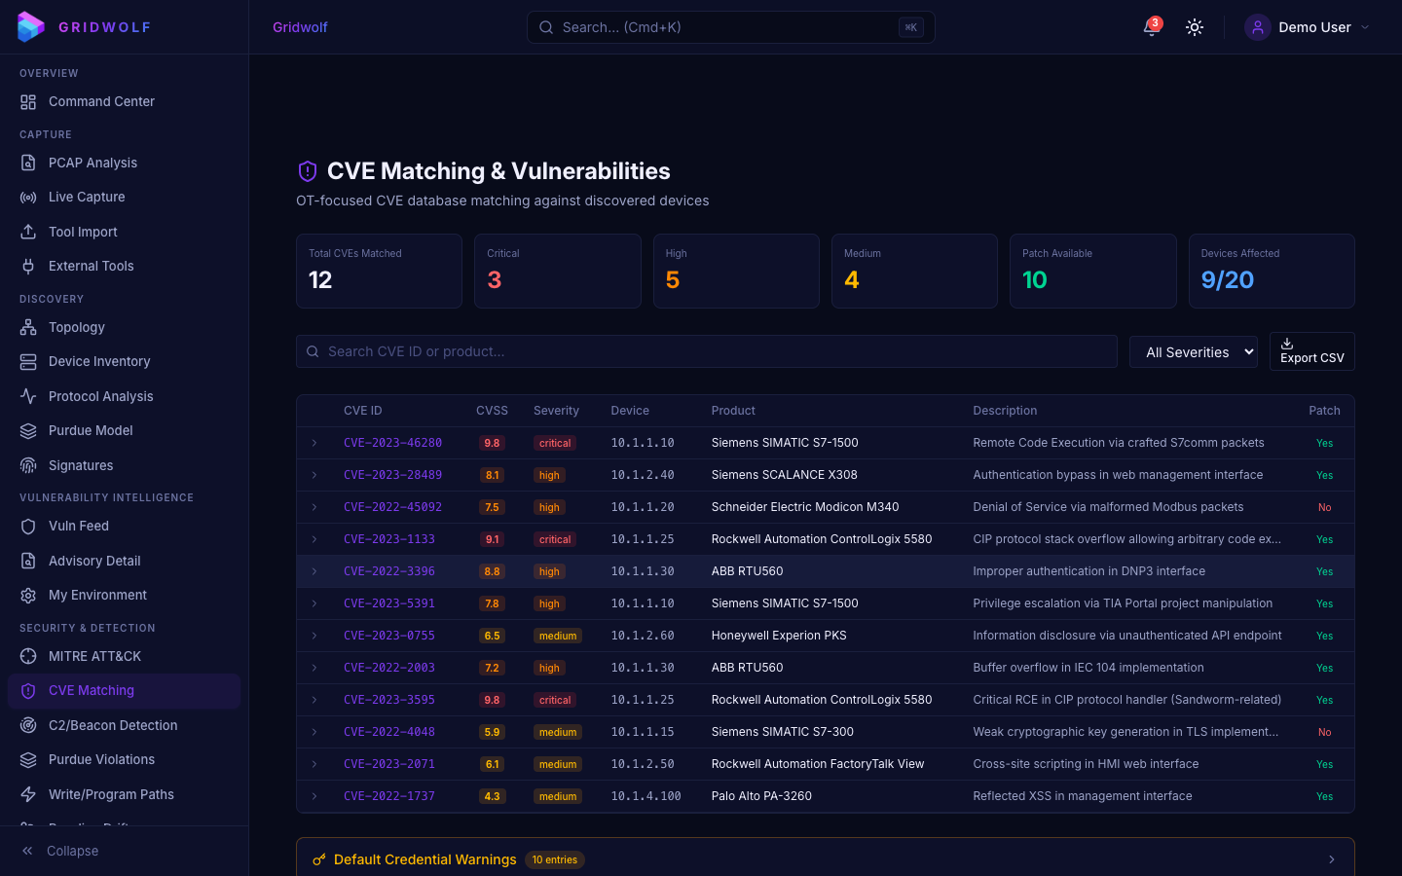Toggle the Demo User account menu

(x=1309, y=27)
